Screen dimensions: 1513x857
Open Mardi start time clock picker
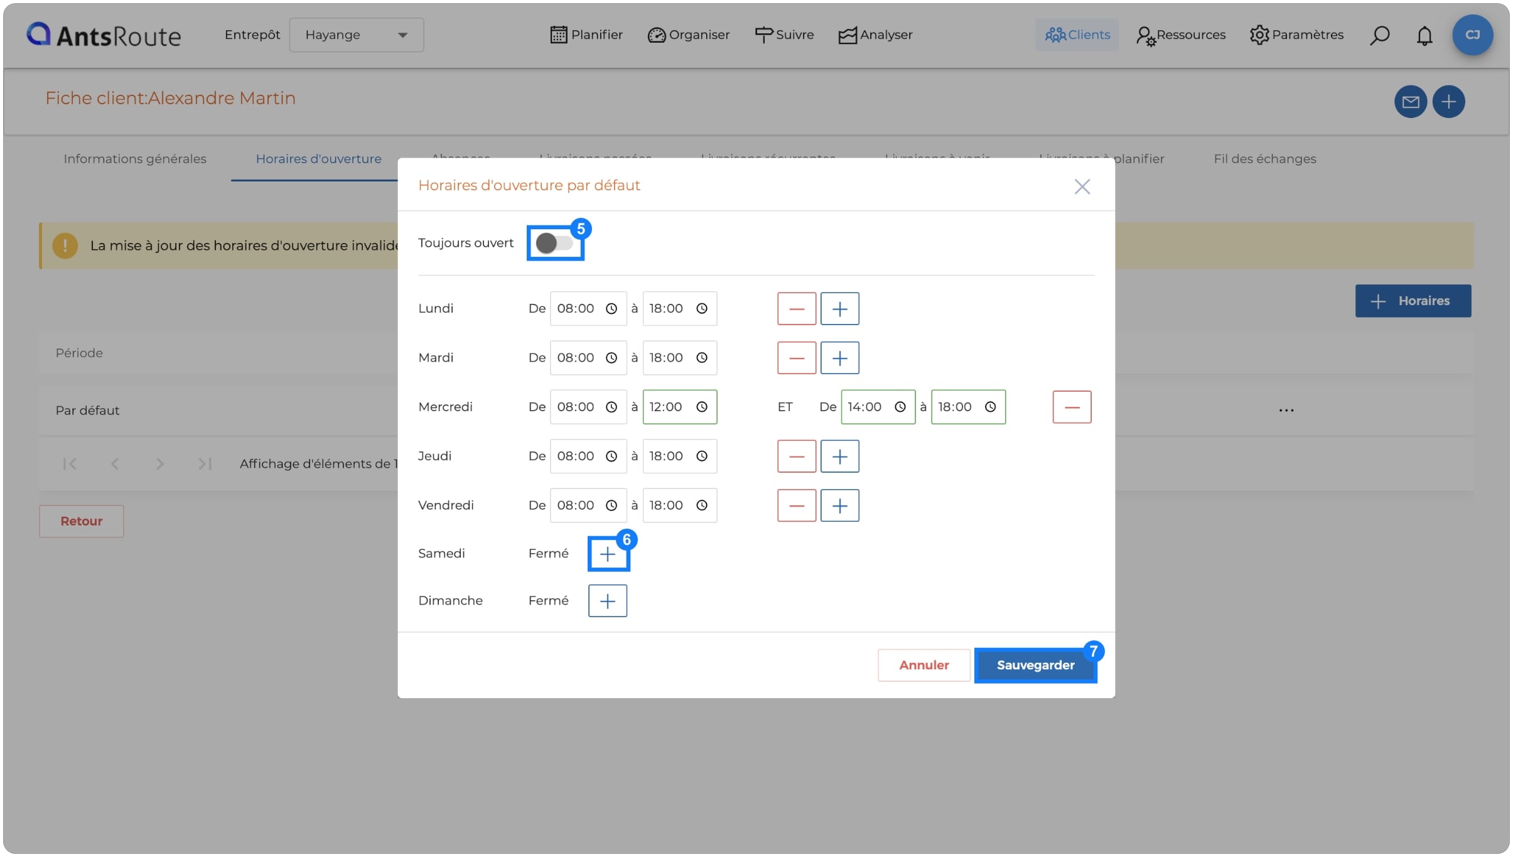pyautogui.click(x=611, y=358)
